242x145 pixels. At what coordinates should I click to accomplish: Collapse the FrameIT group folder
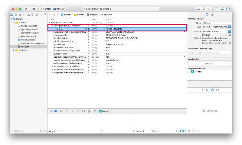[x=14, y=22]
